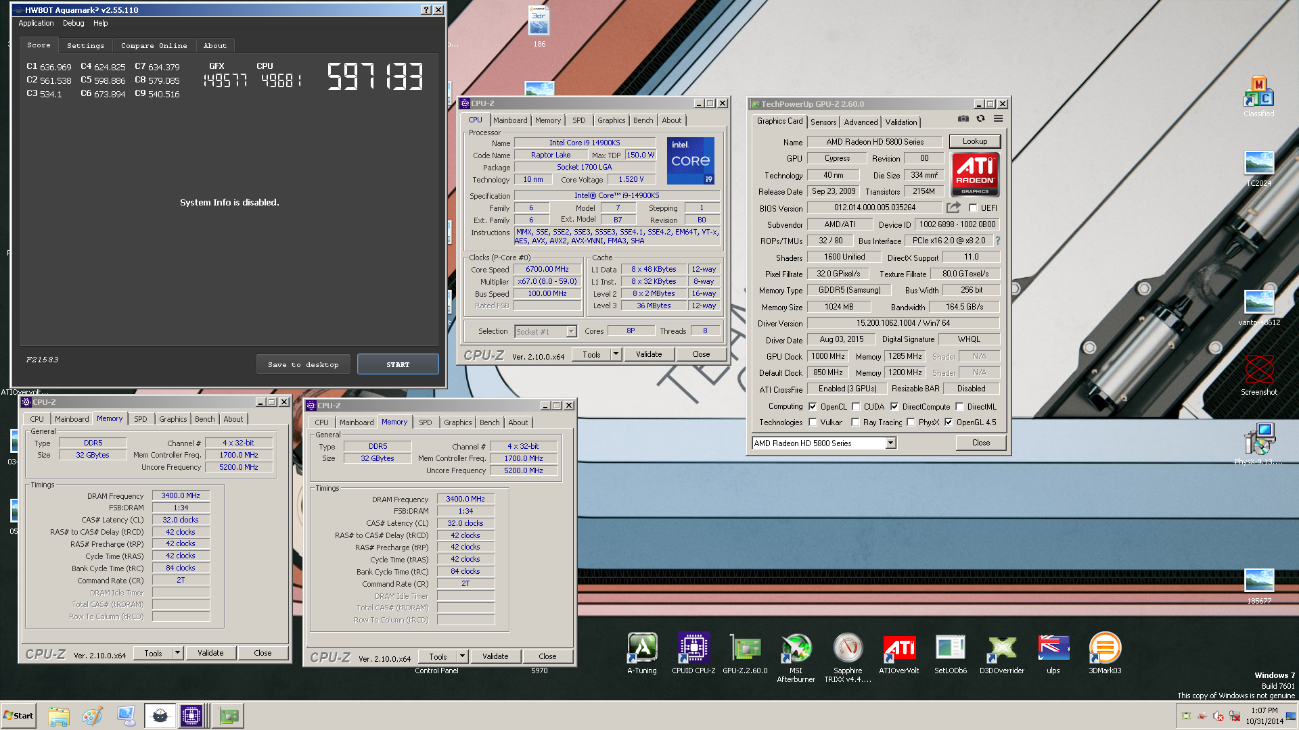Click the Lookup button in GPU-Z
1299x730 pixels.
pyautogui.click(x=975, y=141)
